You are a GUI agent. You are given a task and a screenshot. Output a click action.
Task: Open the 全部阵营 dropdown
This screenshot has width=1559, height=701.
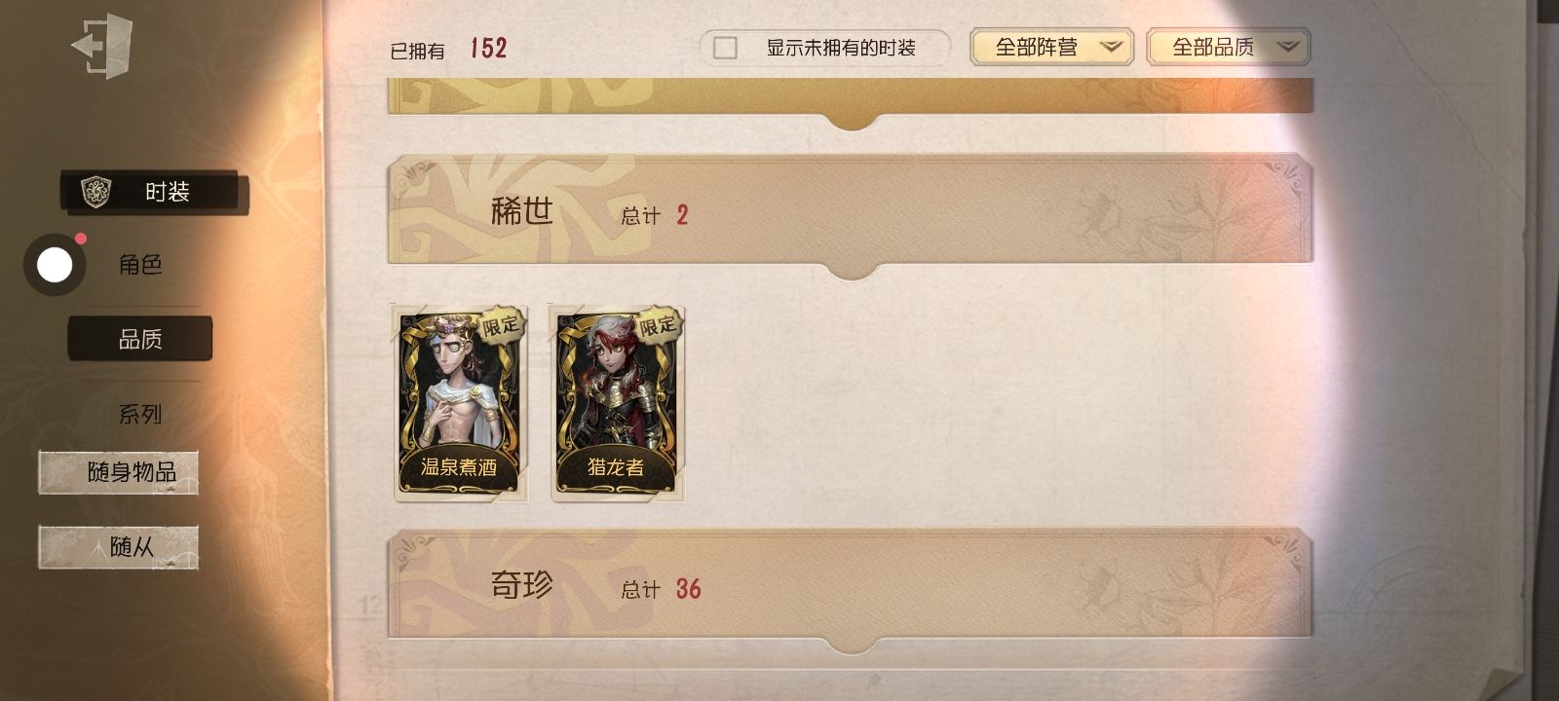pyautogui.click(x=1051, y=47)
